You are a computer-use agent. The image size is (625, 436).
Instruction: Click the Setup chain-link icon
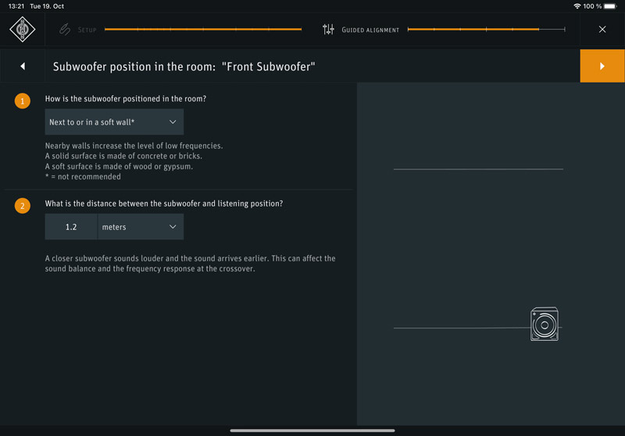click(65, 30)
